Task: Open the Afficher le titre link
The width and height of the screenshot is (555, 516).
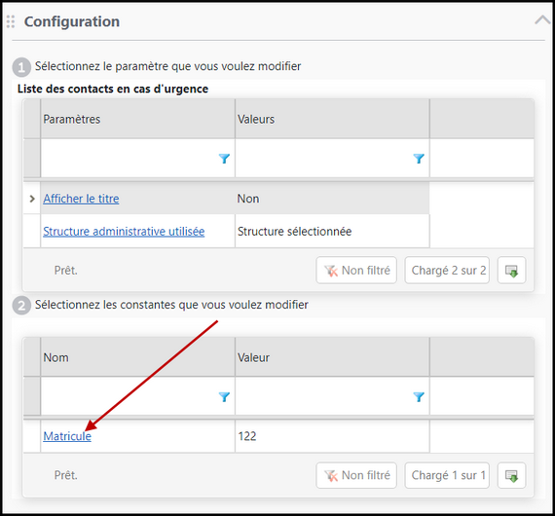Action: (81, 199)
